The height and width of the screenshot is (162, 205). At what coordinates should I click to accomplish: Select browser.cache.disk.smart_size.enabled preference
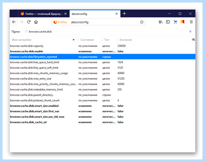[102, 106]
